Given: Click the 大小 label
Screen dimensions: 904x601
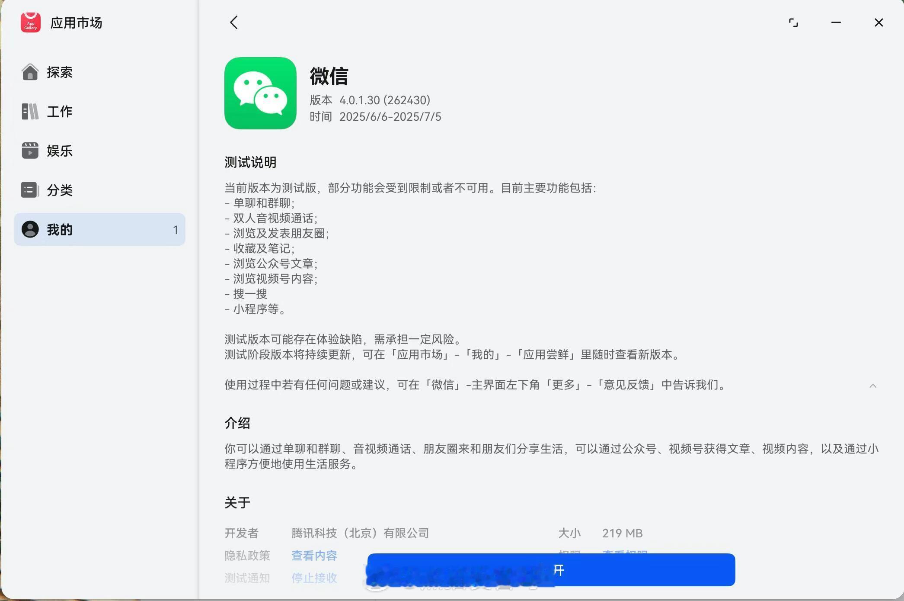Looking at the screenshot, I should (569, 533).
